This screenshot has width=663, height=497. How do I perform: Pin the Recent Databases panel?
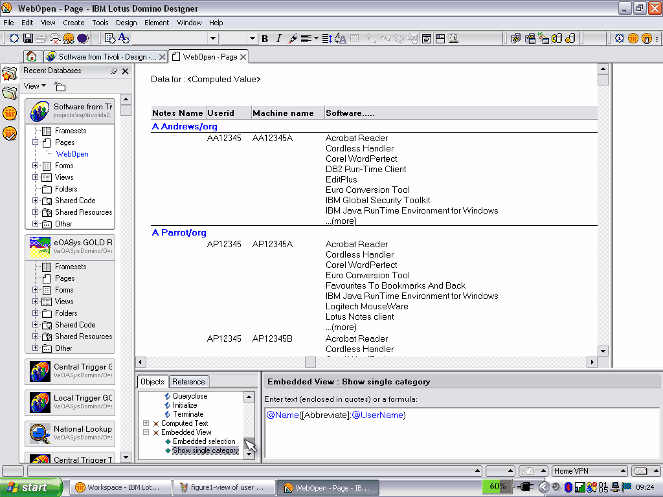[114, 71]
